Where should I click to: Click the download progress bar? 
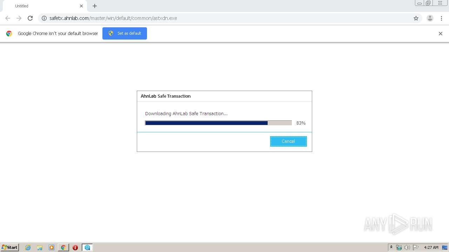click(x=218, y=123)
